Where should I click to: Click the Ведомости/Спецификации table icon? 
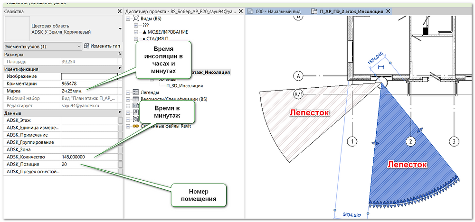[x=135, y=99]
